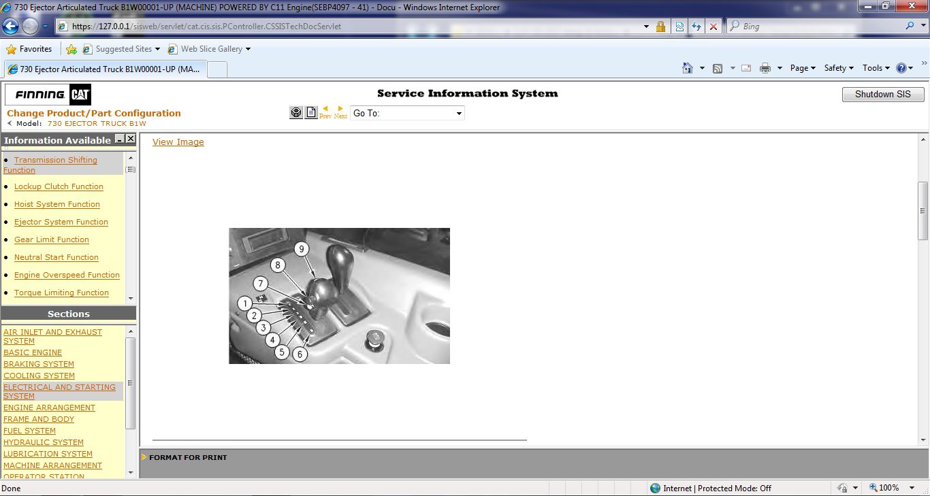Open a new blank tab
930x496 pixels.
pyautogui.click(x=217, y=69)
